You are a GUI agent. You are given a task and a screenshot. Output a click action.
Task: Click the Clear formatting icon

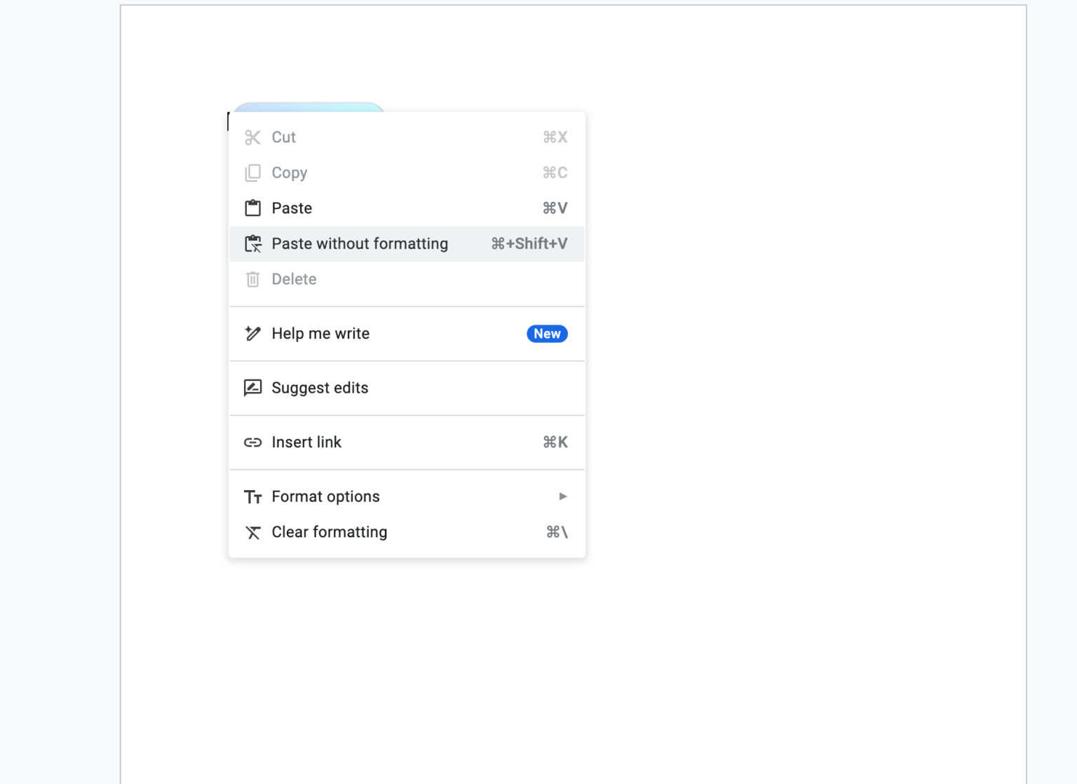pyautogui.click(x=252, y=532)
